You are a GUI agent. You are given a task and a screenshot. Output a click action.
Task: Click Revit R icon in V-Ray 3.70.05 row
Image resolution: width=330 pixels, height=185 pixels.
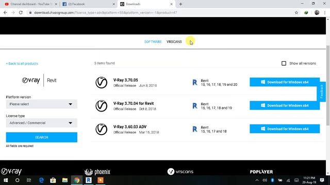pyautogui.click(x=195, y=82)
